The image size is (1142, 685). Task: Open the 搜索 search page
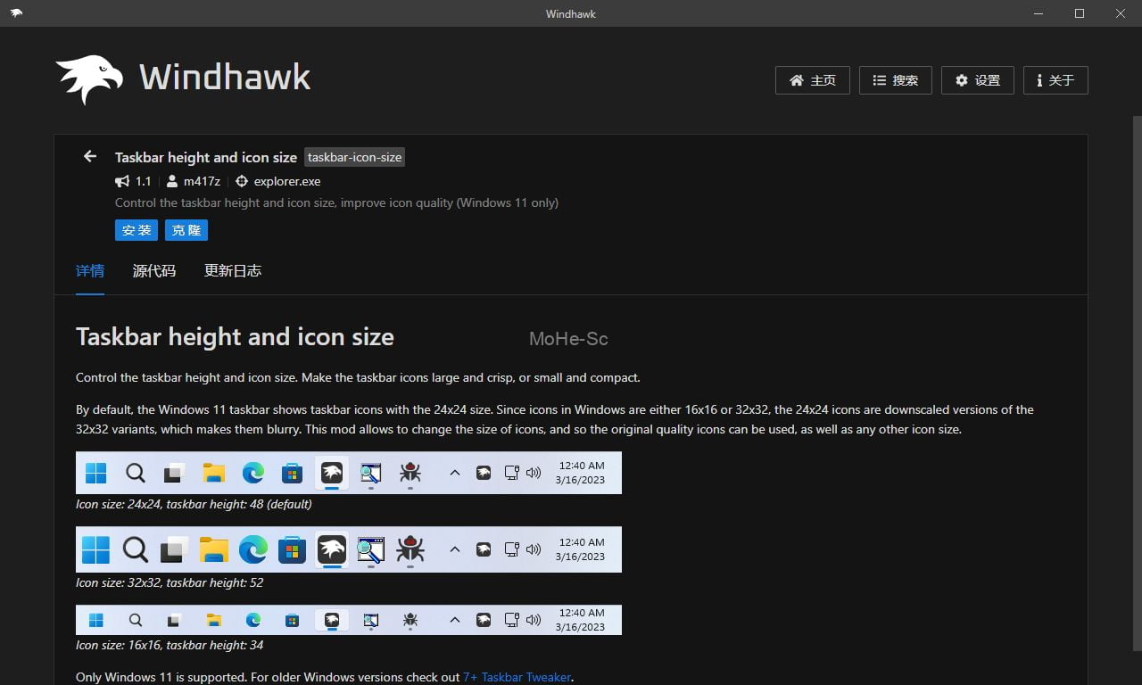pos(895,80)
